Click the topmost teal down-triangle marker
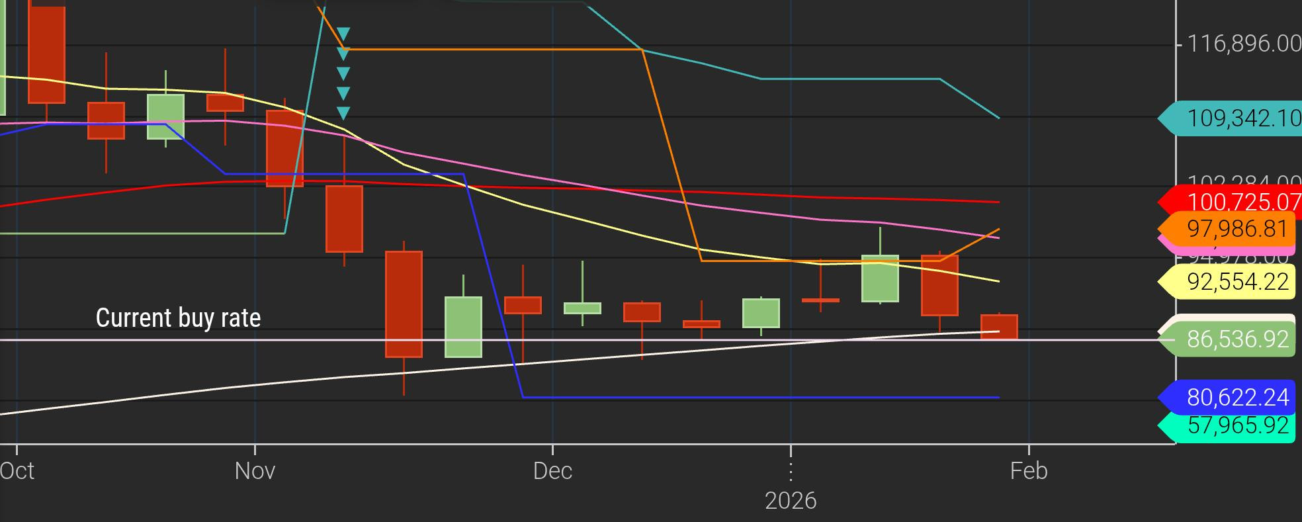The image size is (1302, 522). [x=343, y=34]
